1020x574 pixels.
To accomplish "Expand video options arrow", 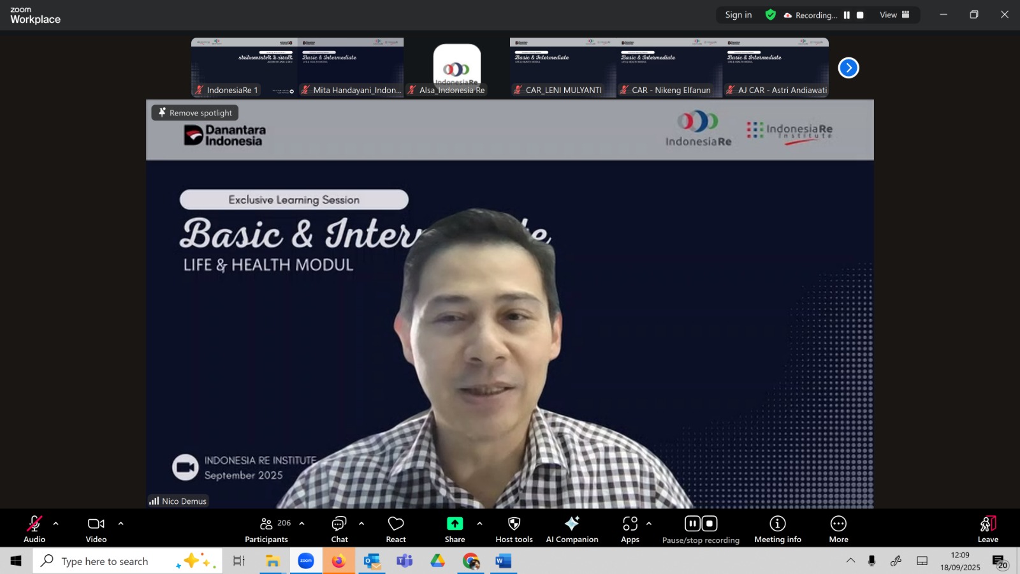I will [x=120, y=524].
